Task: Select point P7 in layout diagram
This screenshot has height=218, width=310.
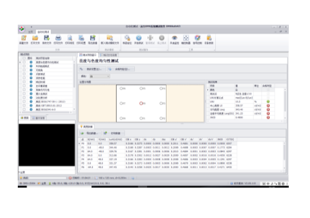Action: (x=121, y=103)
